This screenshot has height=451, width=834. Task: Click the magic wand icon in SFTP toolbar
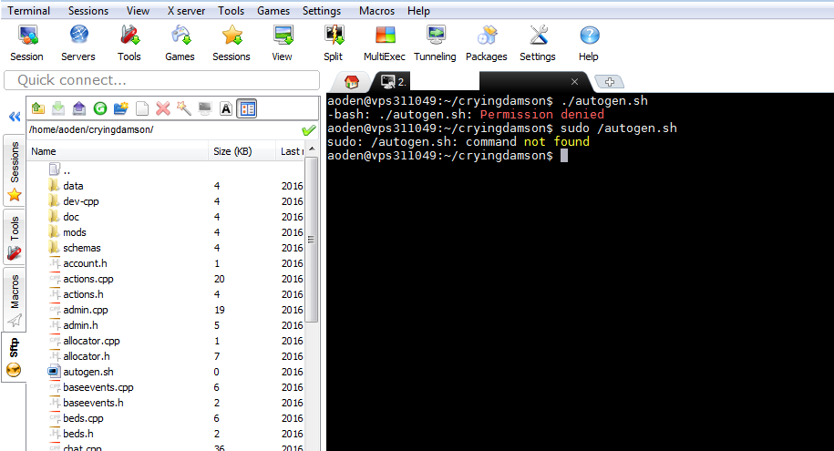[x=184, y=108]
